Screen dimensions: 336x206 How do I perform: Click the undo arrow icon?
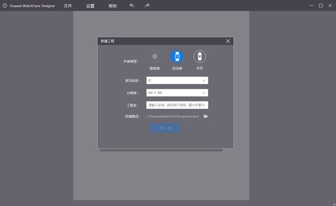[132, 6]
